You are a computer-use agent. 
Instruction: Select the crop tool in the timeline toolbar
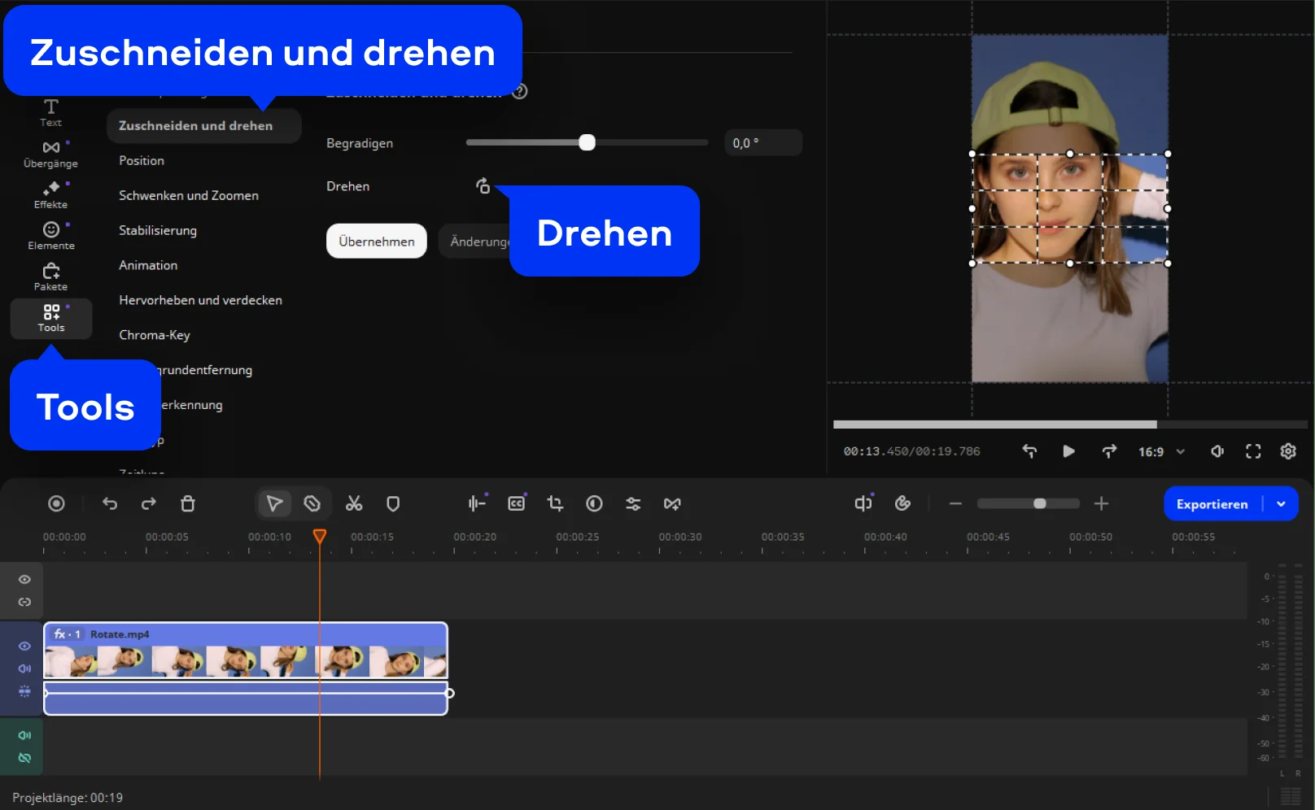(555, 504)
